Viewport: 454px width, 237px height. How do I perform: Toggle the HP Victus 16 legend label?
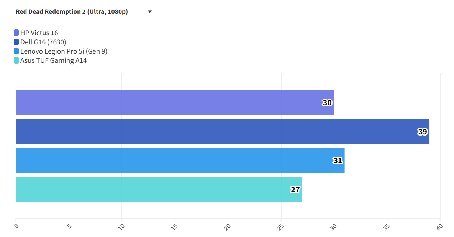pyautogui.click(x=39, y=33)
